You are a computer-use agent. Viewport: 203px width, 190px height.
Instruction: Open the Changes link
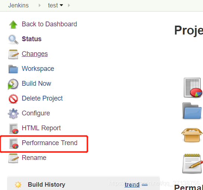tap(35, 54)
